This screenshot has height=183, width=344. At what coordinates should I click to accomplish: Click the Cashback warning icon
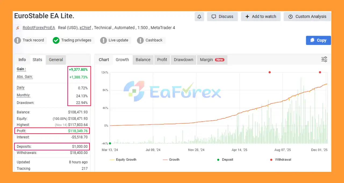[140, 40]
